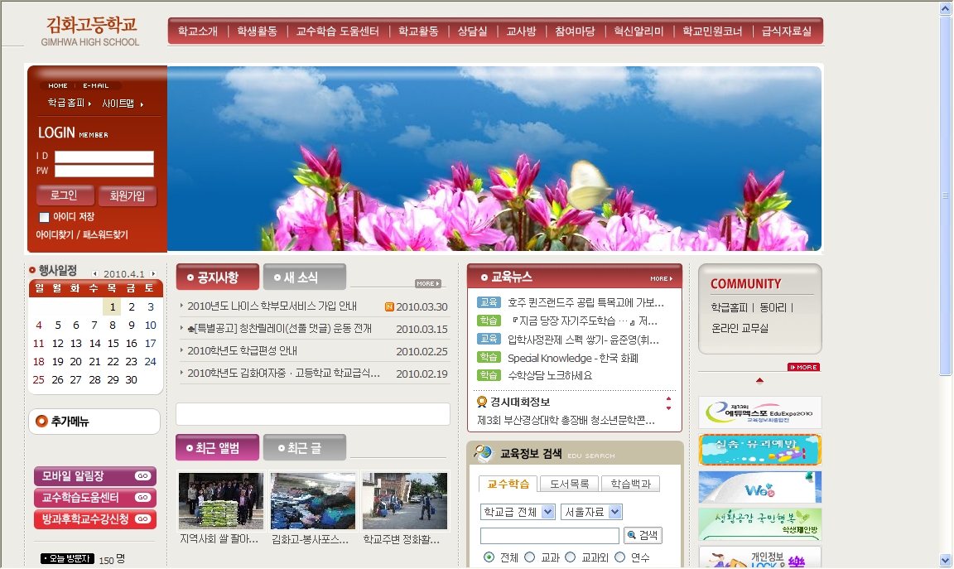This screenshot has height=569, width=954.
Task: Select the 교과 radio button
Action: (530, 557)
